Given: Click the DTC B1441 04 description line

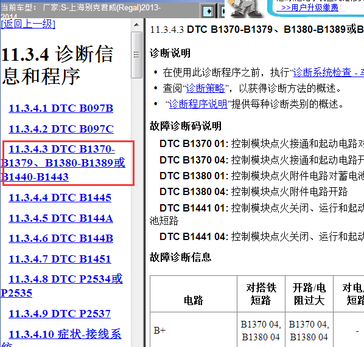Looking at the screenshot, I should (262, 236).
